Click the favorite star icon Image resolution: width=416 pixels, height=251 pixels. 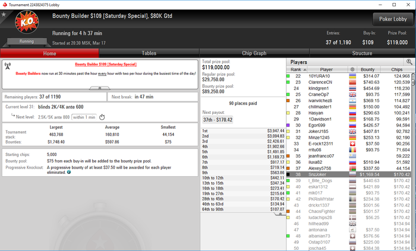coord(4,14)
